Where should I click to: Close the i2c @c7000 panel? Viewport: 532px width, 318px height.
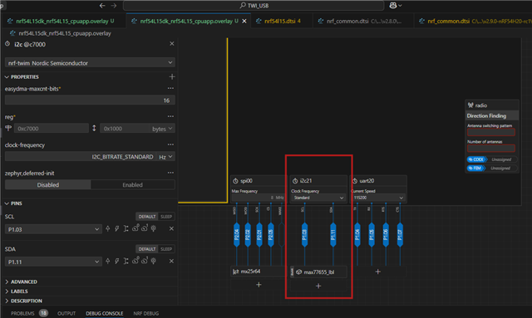click(172, 44)
